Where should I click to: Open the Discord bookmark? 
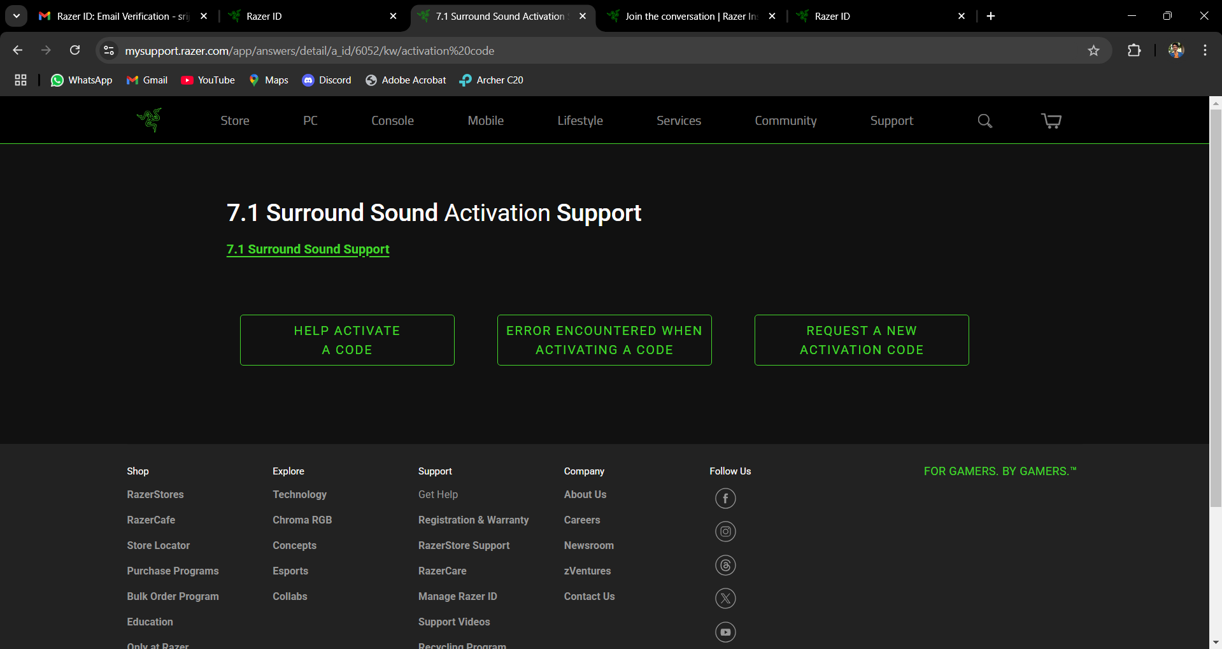[327, 80]
